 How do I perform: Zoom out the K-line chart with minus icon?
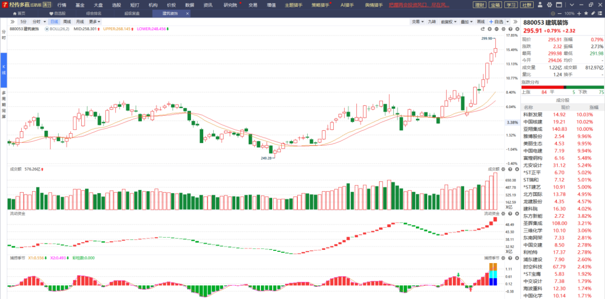[496, 29]
